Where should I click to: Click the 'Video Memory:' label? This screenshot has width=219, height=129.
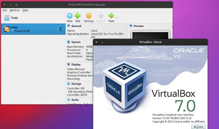76,69
